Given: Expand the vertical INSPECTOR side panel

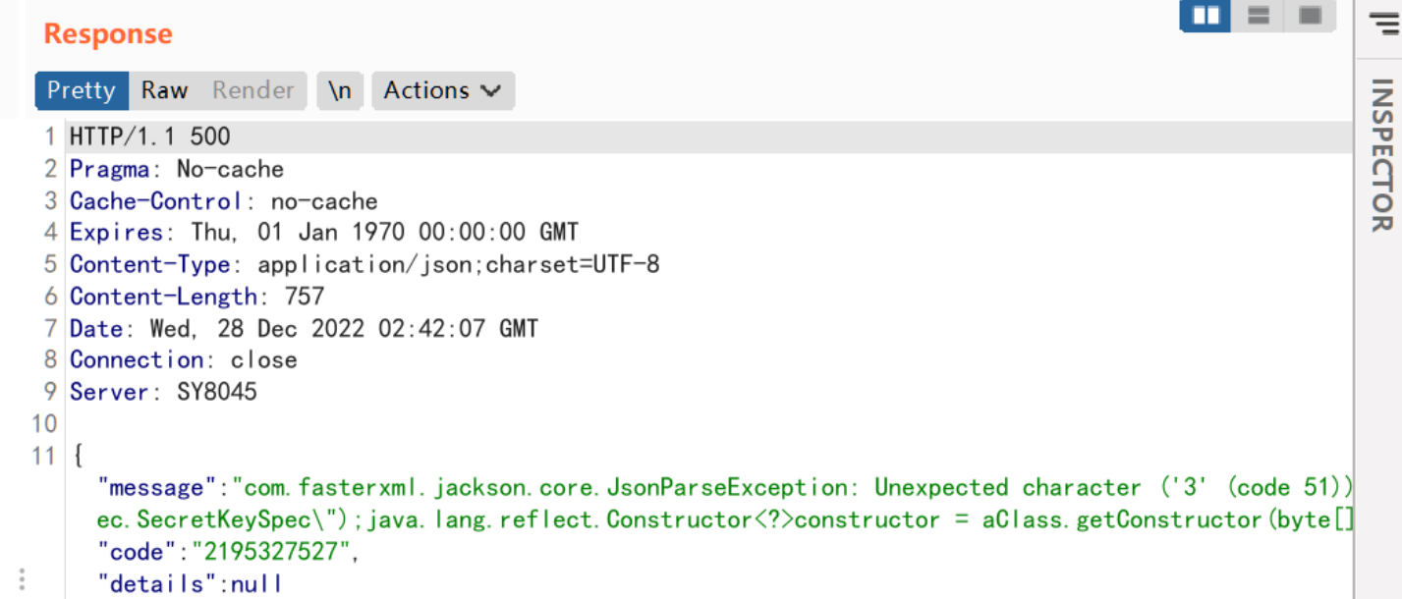Looking at the screenshot, I should click(1381, 154).
